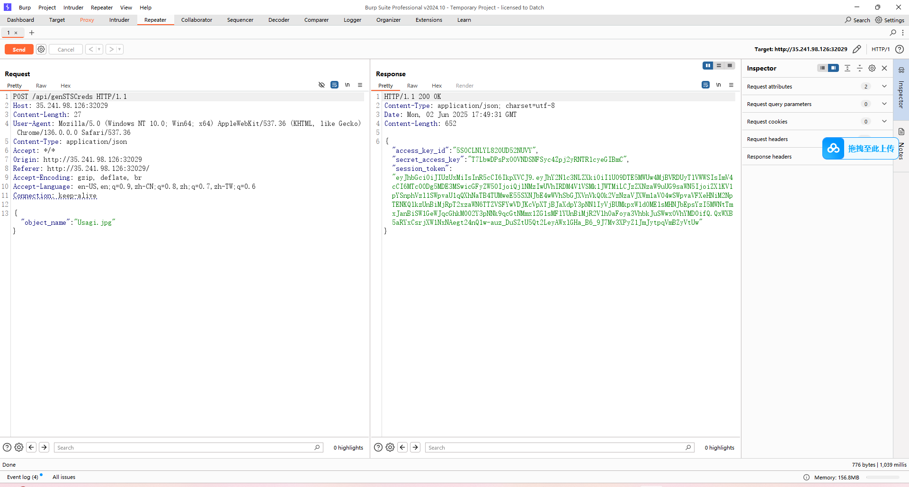Show non-printable chars in Request panel
Image resolution: width=909 pixels, height=487 pixels.
pos(347,85)
